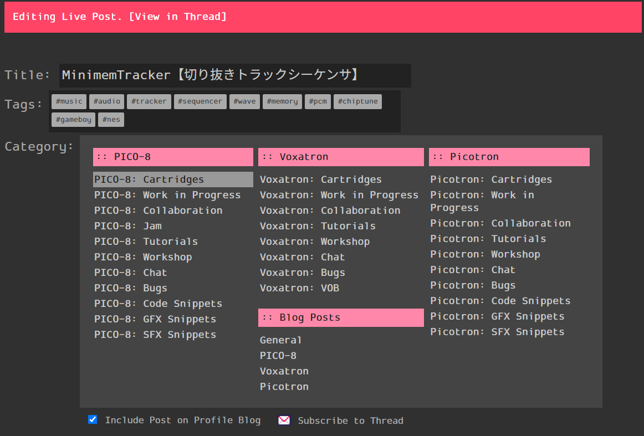Screen dimensions: 644x436
Task: Choose Picotron: SFX Snippets category
Action: point(497,332)
